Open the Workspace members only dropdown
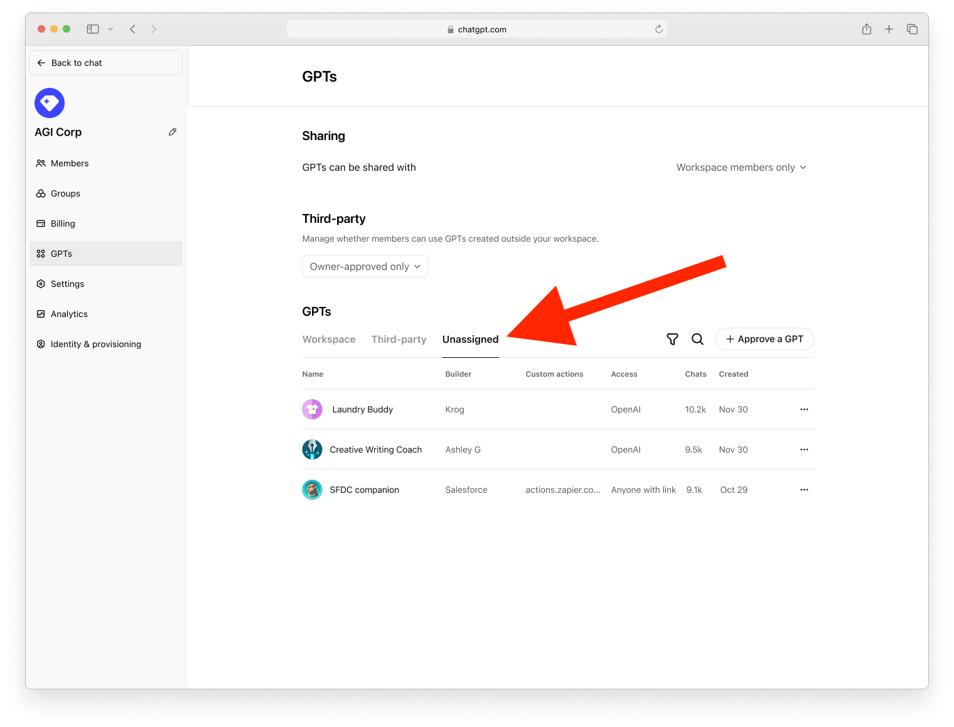The width and height of the screenshot is (954, 727). point(741,167)
